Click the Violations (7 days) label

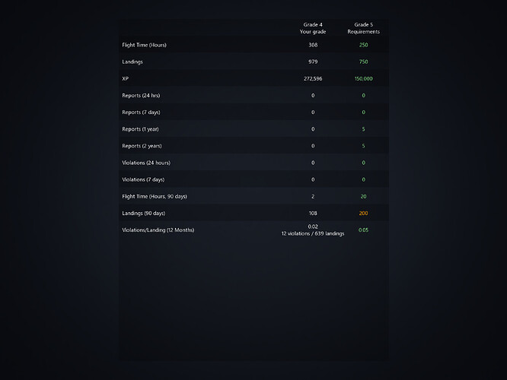(x=142, y=179)
